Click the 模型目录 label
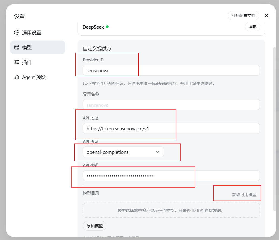The image size is (279, 240). click(x=91, y=193)
